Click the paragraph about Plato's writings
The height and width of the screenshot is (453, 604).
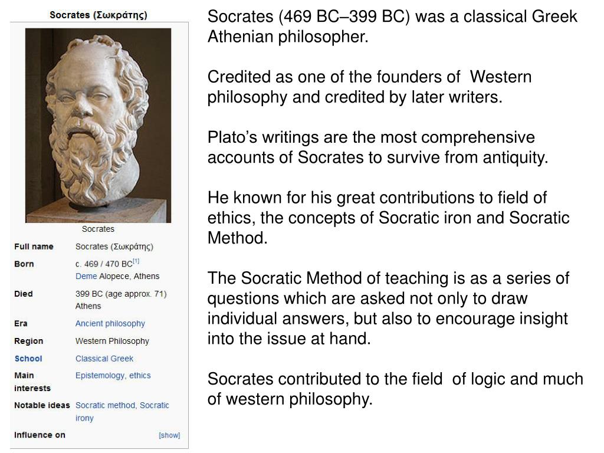377,147
